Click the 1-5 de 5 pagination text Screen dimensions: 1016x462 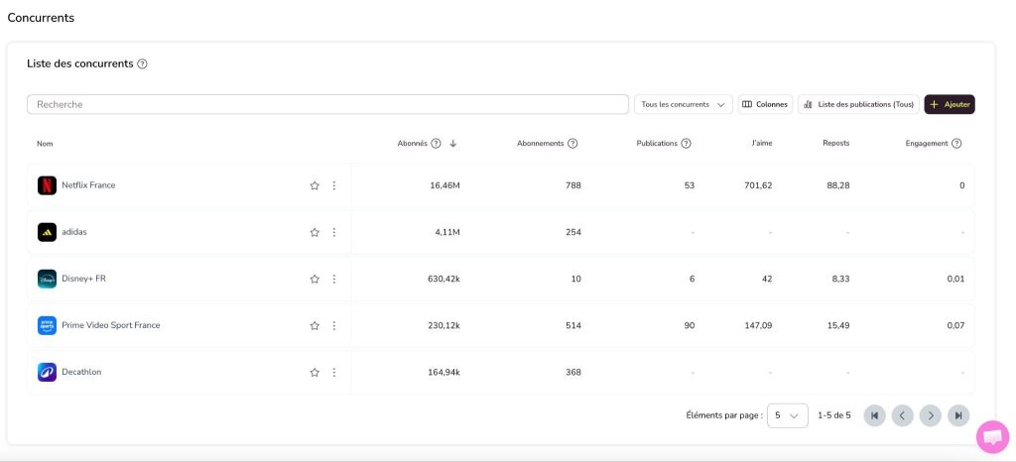click(833, 415)
